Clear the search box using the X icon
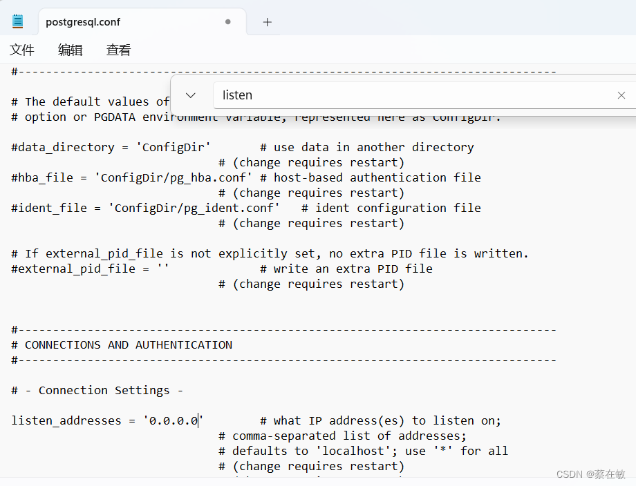Screen dimensions: 636x486 tap(621, 95)
